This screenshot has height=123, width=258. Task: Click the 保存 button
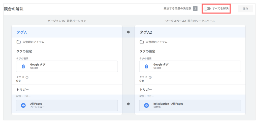(x=245, y=9)
